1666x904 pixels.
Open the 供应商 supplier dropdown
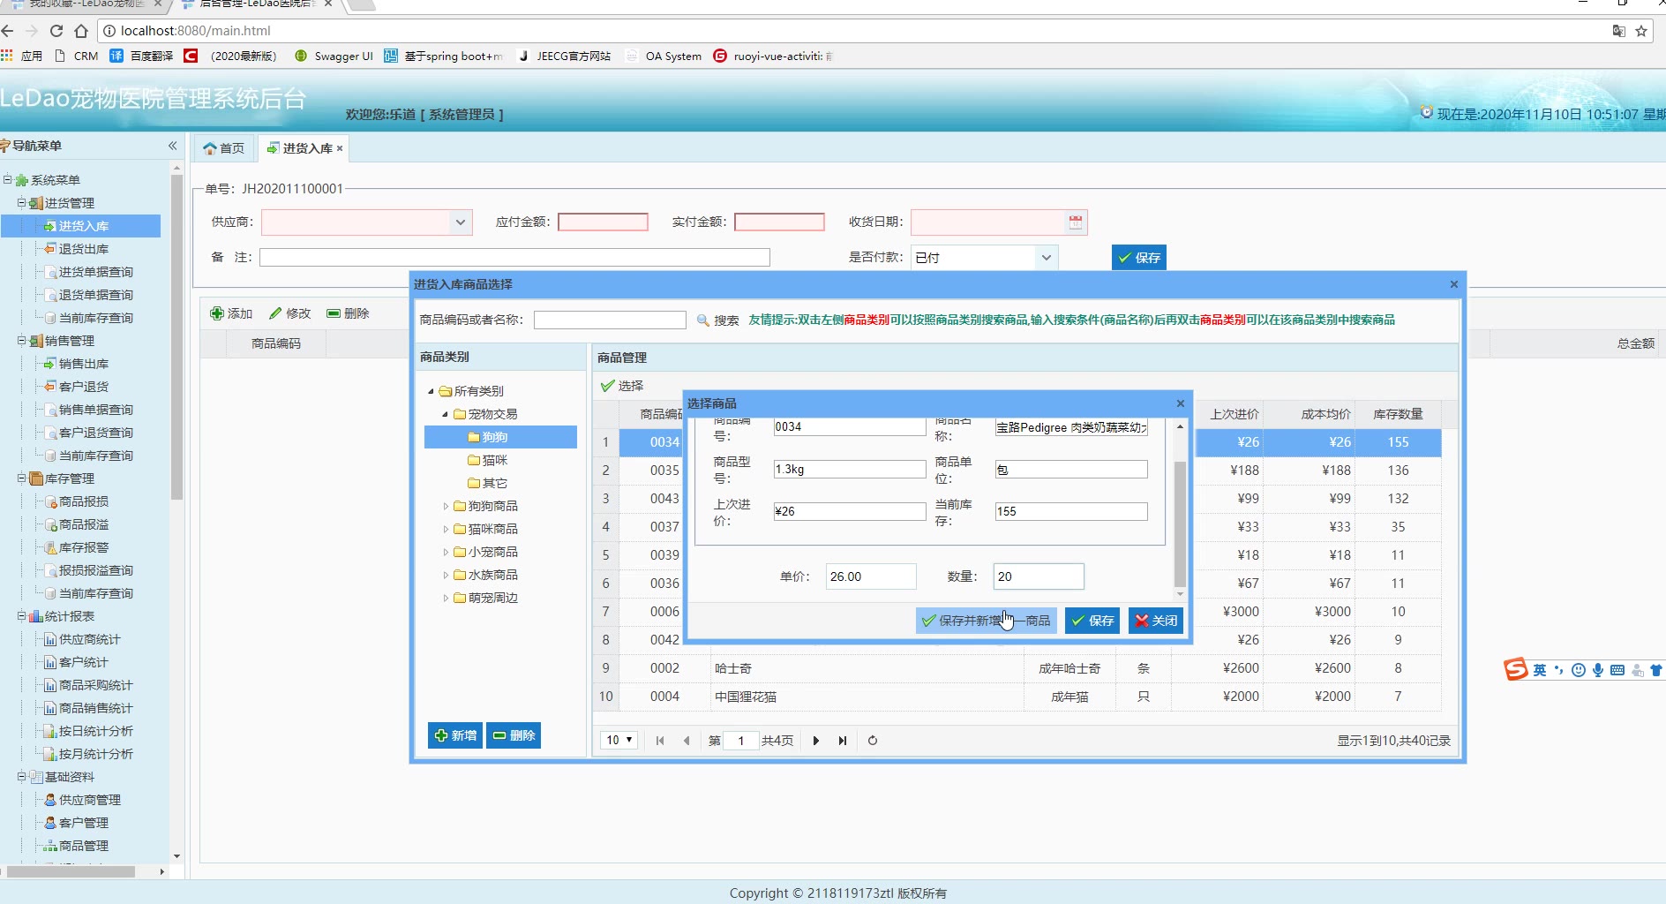coord(460,222)
